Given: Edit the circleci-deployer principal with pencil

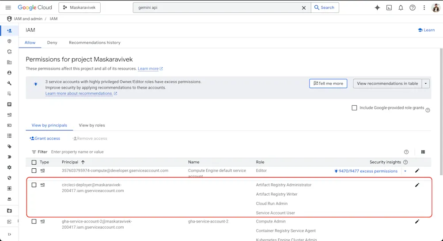Looking at the screenshot, I should [x=417, y=185].
